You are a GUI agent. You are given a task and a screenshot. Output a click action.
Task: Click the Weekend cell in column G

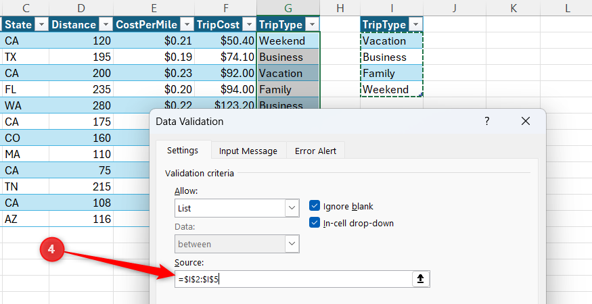pos(288,41)
